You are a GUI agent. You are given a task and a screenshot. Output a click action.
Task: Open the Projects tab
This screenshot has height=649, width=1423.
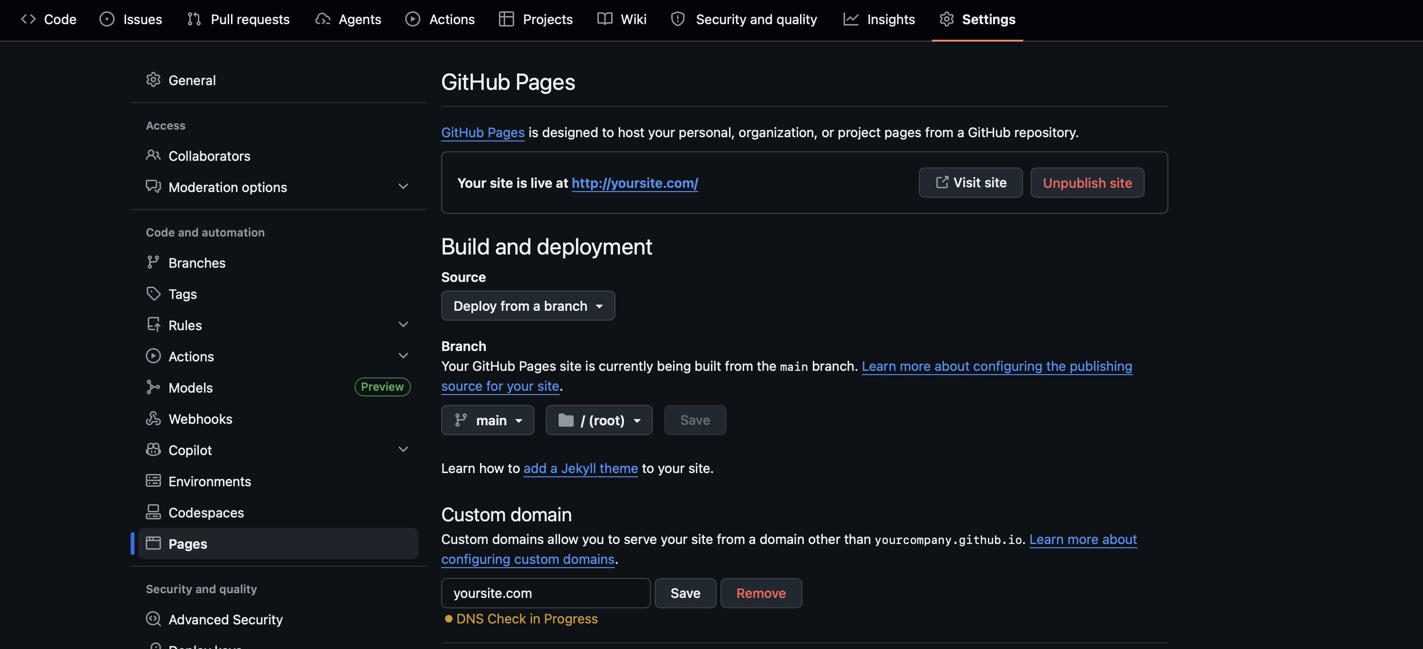click(536, 19)
